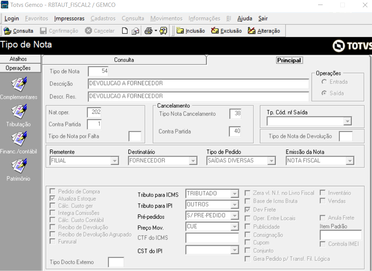
Task: Click the printer icon in toolbar
Action: [x=148, y=31]
